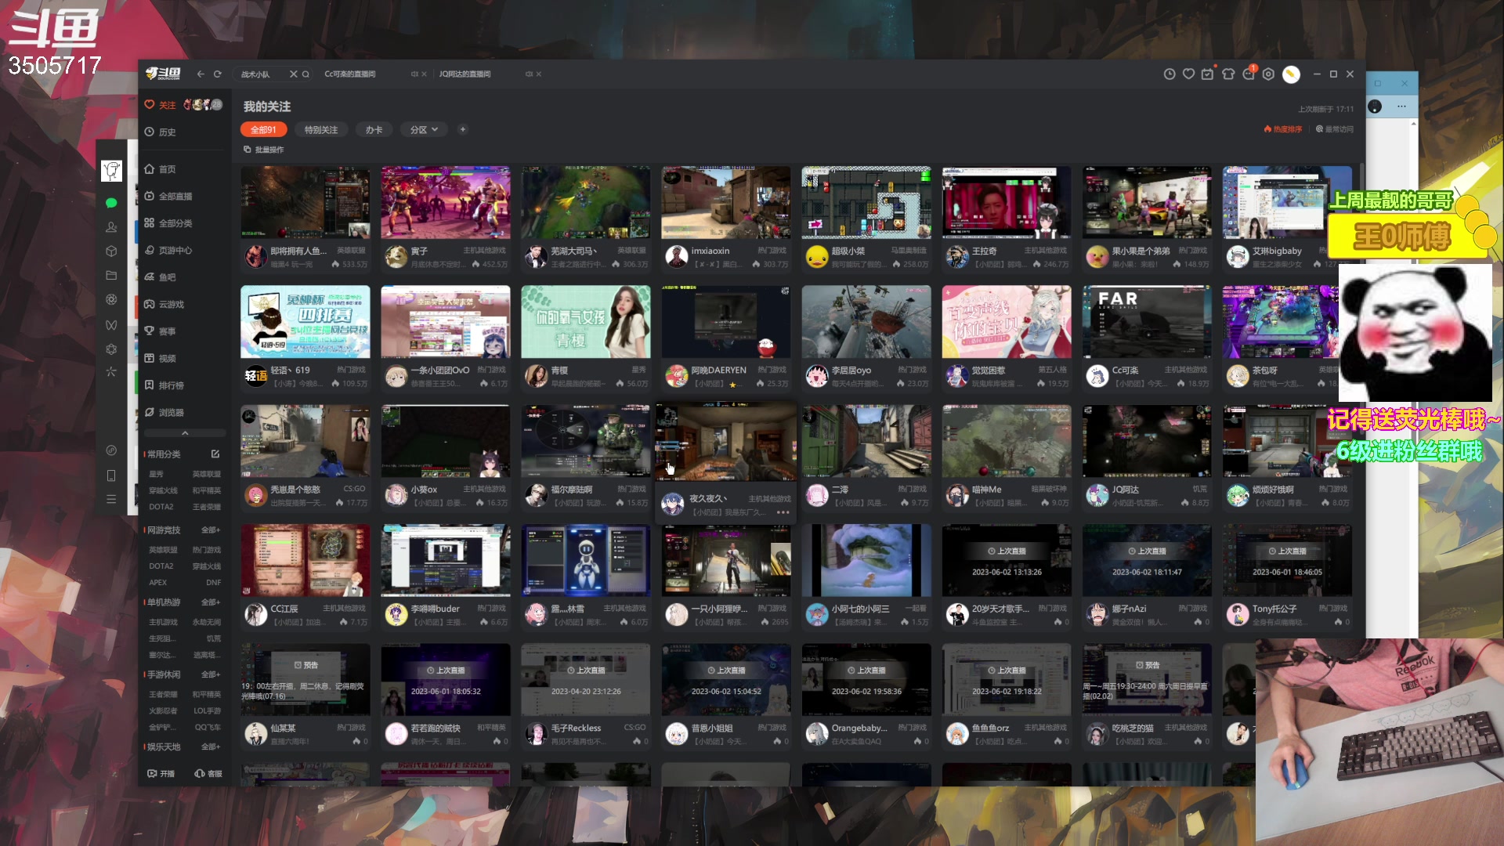Click the page refresh icon next to back arrow
1504x846 pixels.
pos(218,74)
